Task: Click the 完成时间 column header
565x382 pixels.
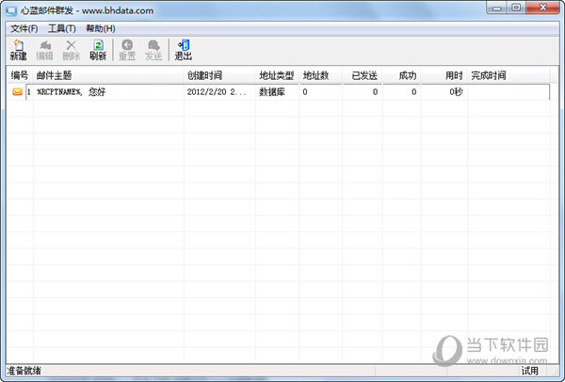Action: pos(489,75)
